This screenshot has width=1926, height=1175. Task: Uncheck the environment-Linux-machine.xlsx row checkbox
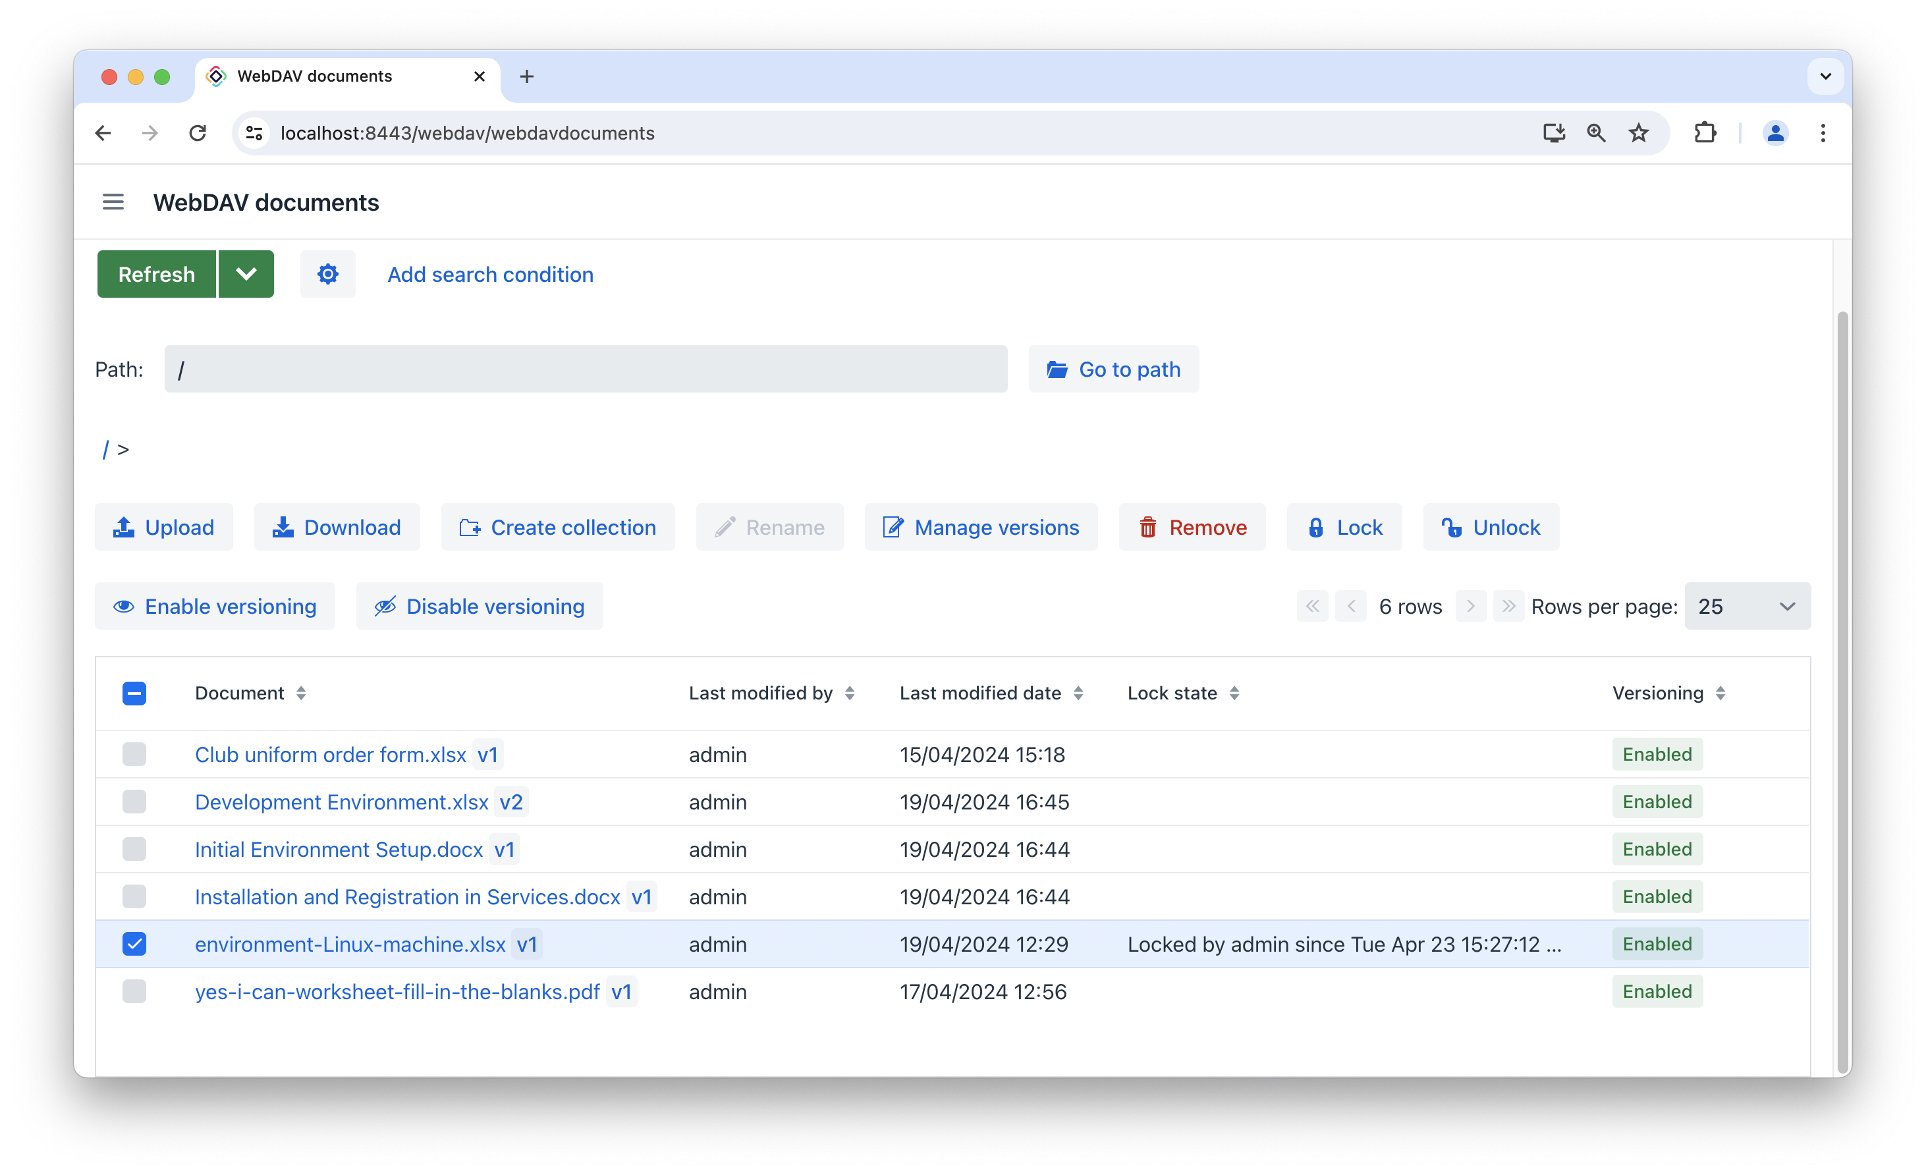(x=134, y=944)
